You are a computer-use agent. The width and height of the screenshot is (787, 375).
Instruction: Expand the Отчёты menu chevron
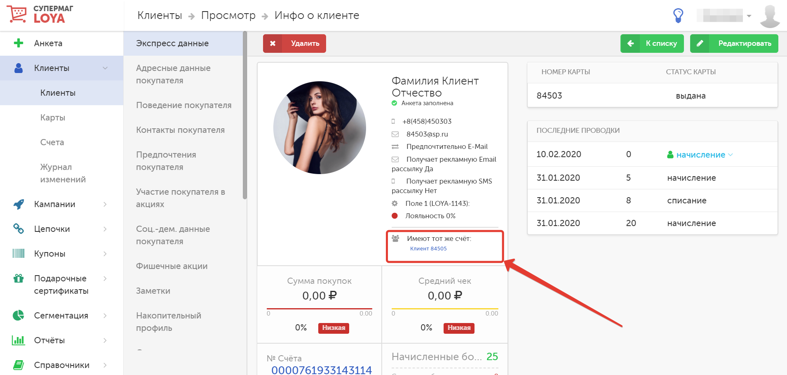[105, 340]
